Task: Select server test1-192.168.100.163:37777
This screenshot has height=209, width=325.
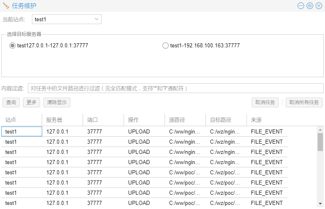Action: click(165, 46)
